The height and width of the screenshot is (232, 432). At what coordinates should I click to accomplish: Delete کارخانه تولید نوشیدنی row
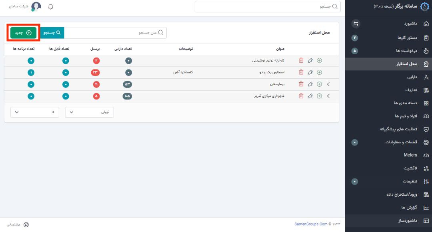[301, 60]
